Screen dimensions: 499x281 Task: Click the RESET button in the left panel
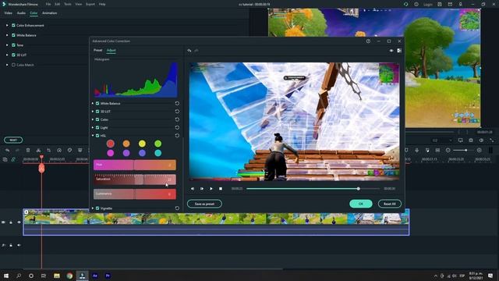click(x=13, y=140)
